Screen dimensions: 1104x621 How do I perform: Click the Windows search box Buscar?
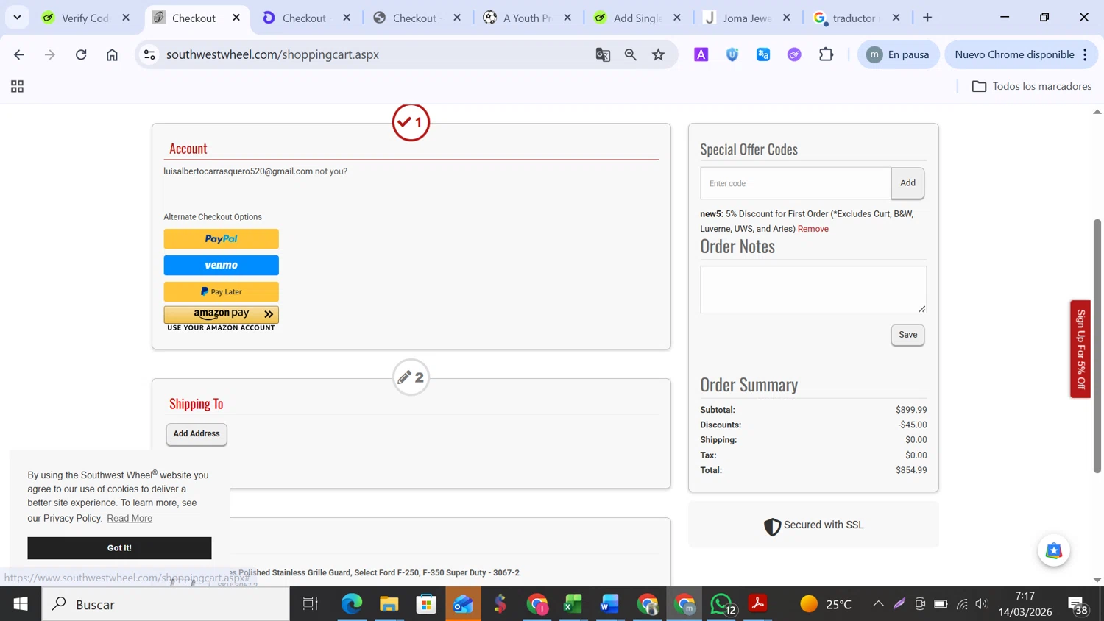(166, 604)
